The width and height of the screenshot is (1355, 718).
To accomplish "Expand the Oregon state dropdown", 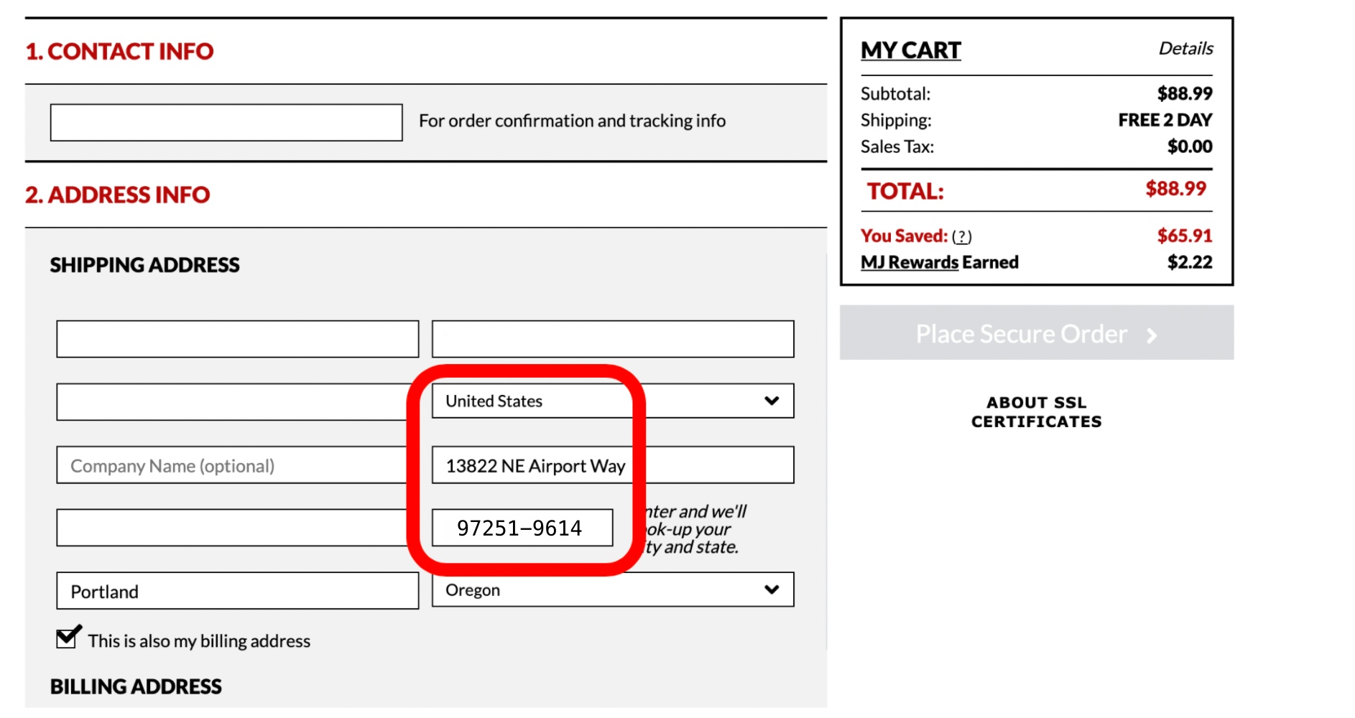I will pos(612,589).
